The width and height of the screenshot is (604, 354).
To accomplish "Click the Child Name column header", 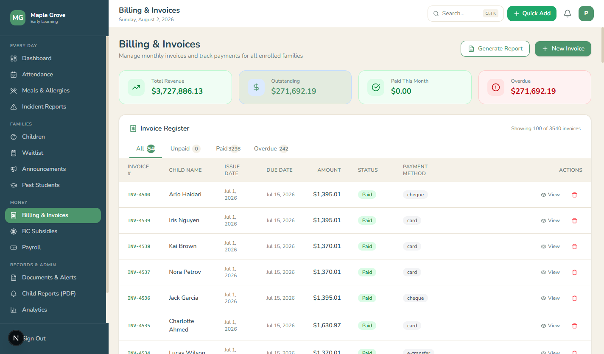I will click(x=185, y=170).
